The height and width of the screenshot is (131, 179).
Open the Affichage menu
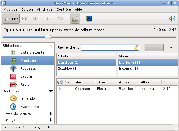(45, 9)
